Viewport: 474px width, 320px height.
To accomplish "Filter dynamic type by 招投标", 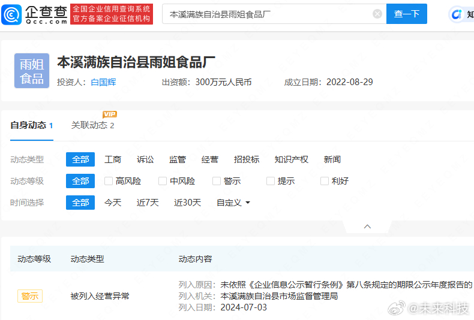I will click(x=247, y=159).
